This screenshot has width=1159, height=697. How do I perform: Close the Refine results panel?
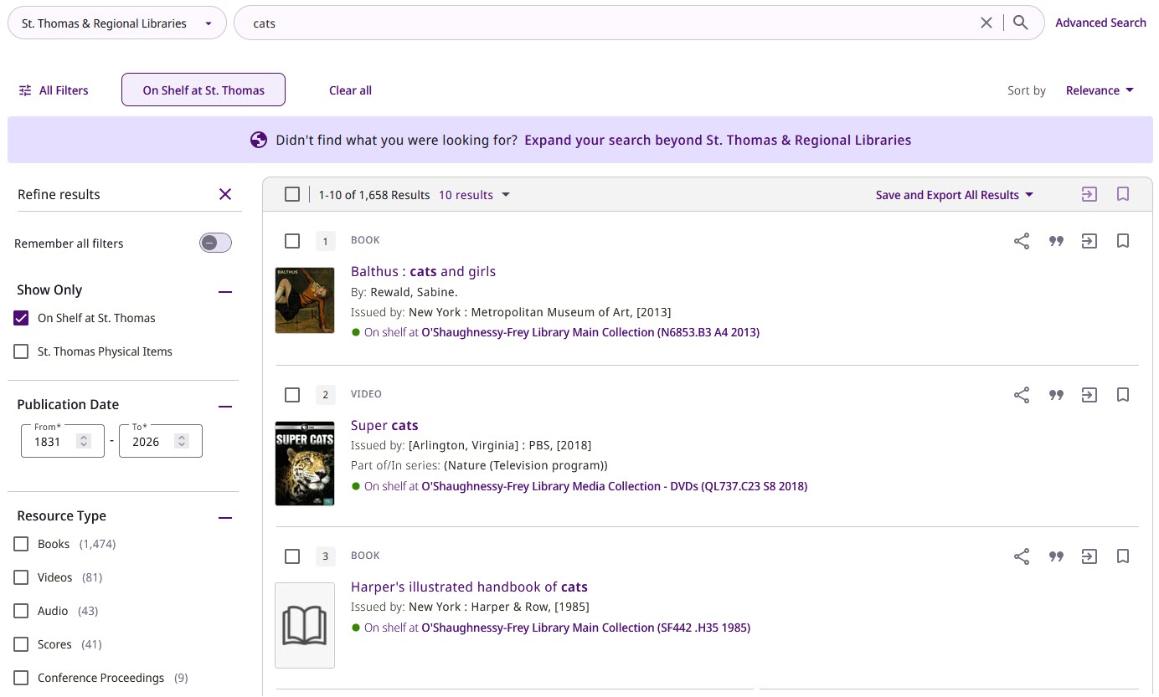tap(225, 194)
